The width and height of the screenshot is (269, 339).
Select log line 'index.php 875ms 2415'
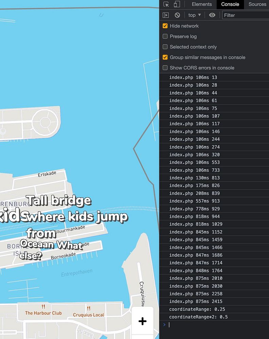click(x=214, y=301)
